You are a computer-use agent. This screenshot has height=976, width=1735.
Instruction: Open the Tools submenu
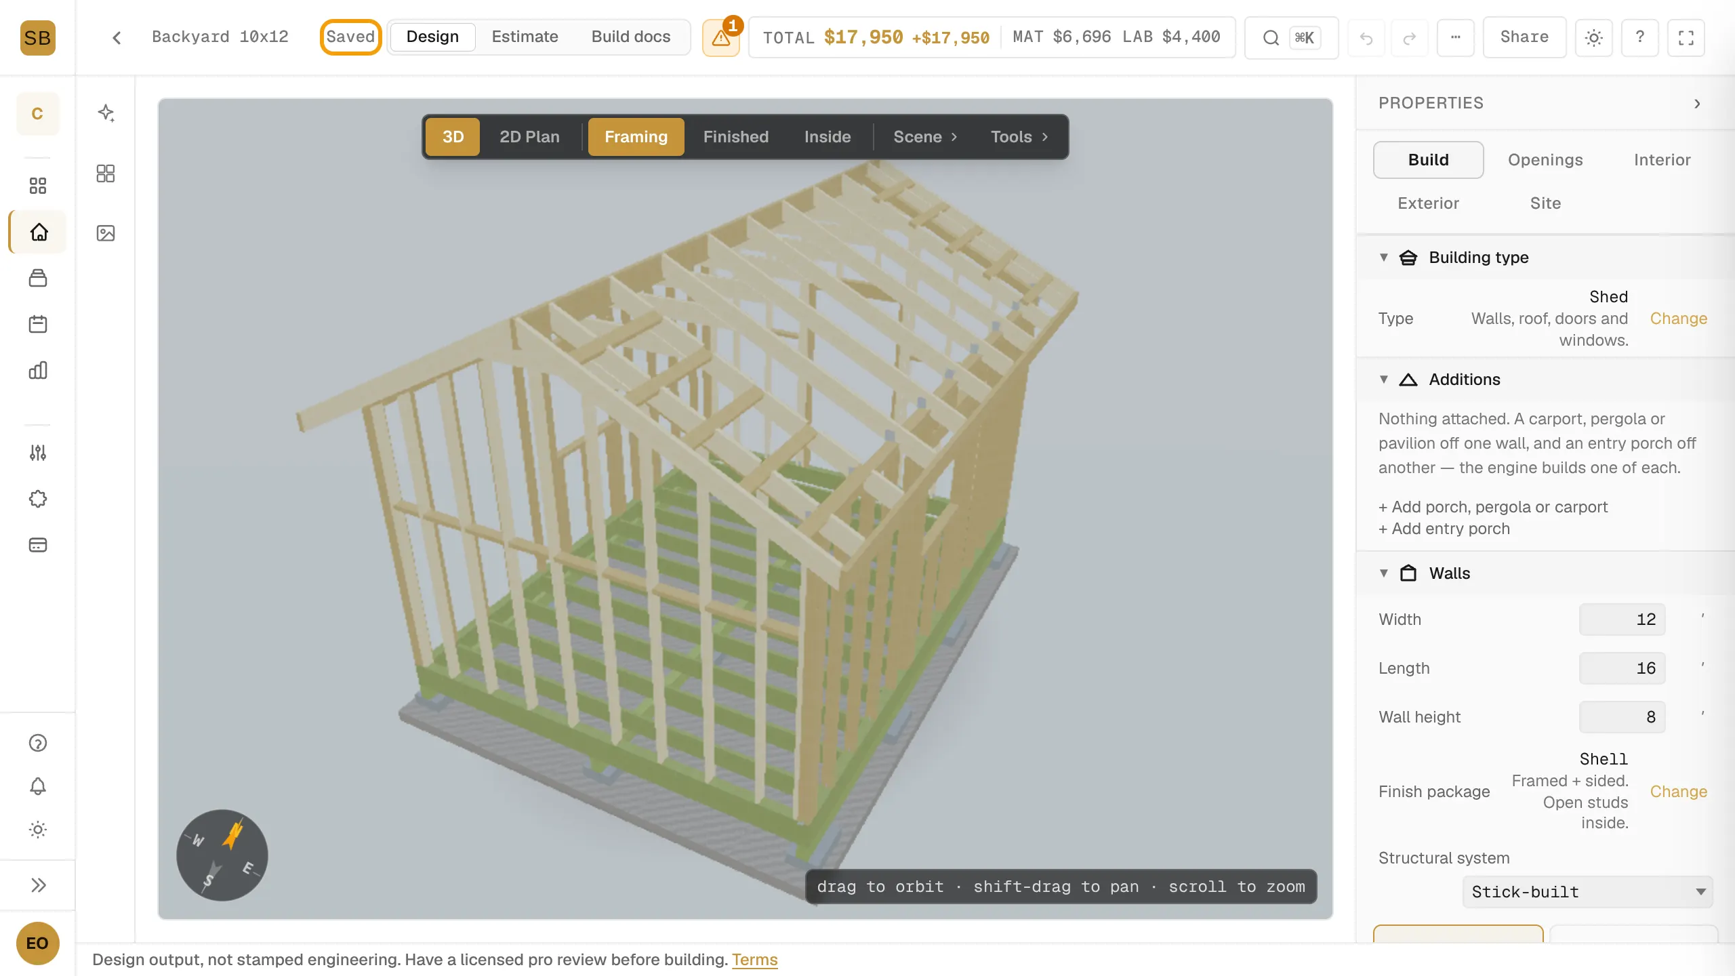pos(1019,137)
